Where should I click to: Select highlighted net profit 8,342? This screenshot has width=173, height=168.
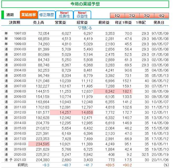[x=110, y=91]
